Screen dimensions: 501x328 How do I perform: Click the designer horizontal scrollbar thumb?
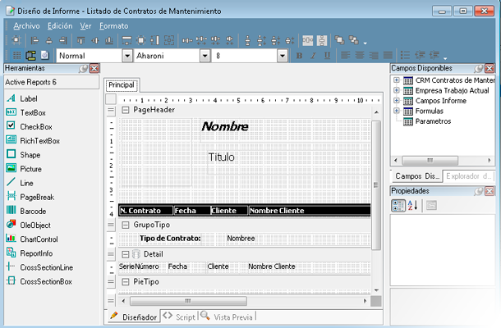(188, 301)
